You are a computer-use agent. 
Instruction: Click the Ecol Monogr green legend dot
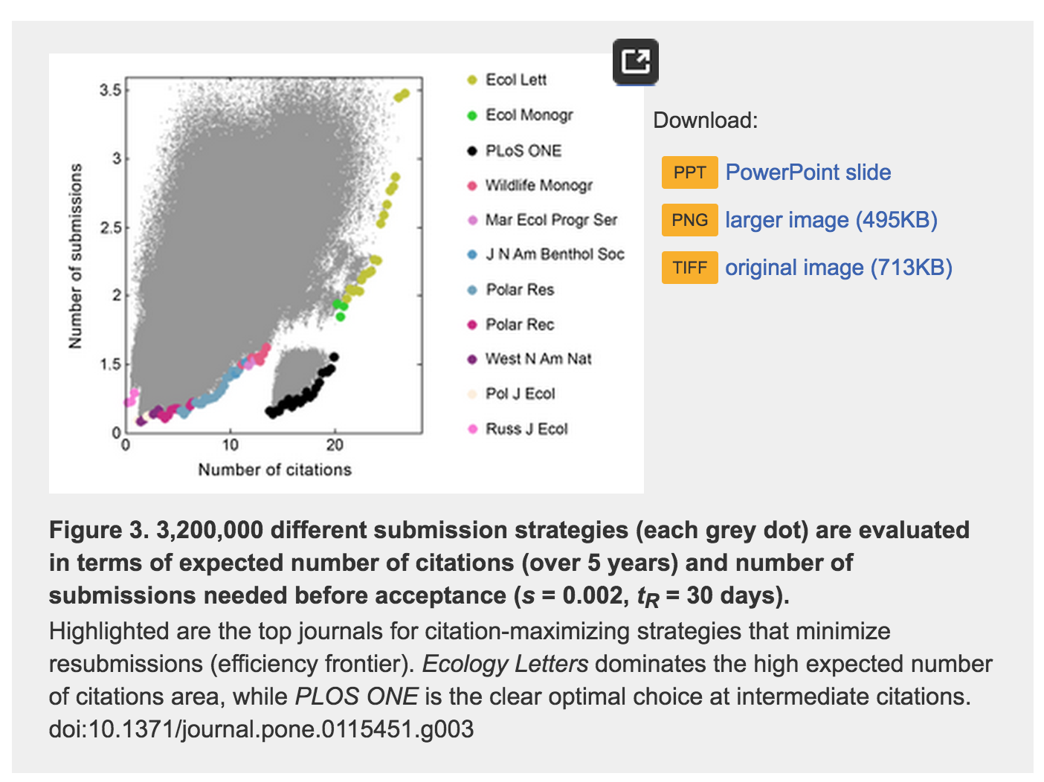471,115
